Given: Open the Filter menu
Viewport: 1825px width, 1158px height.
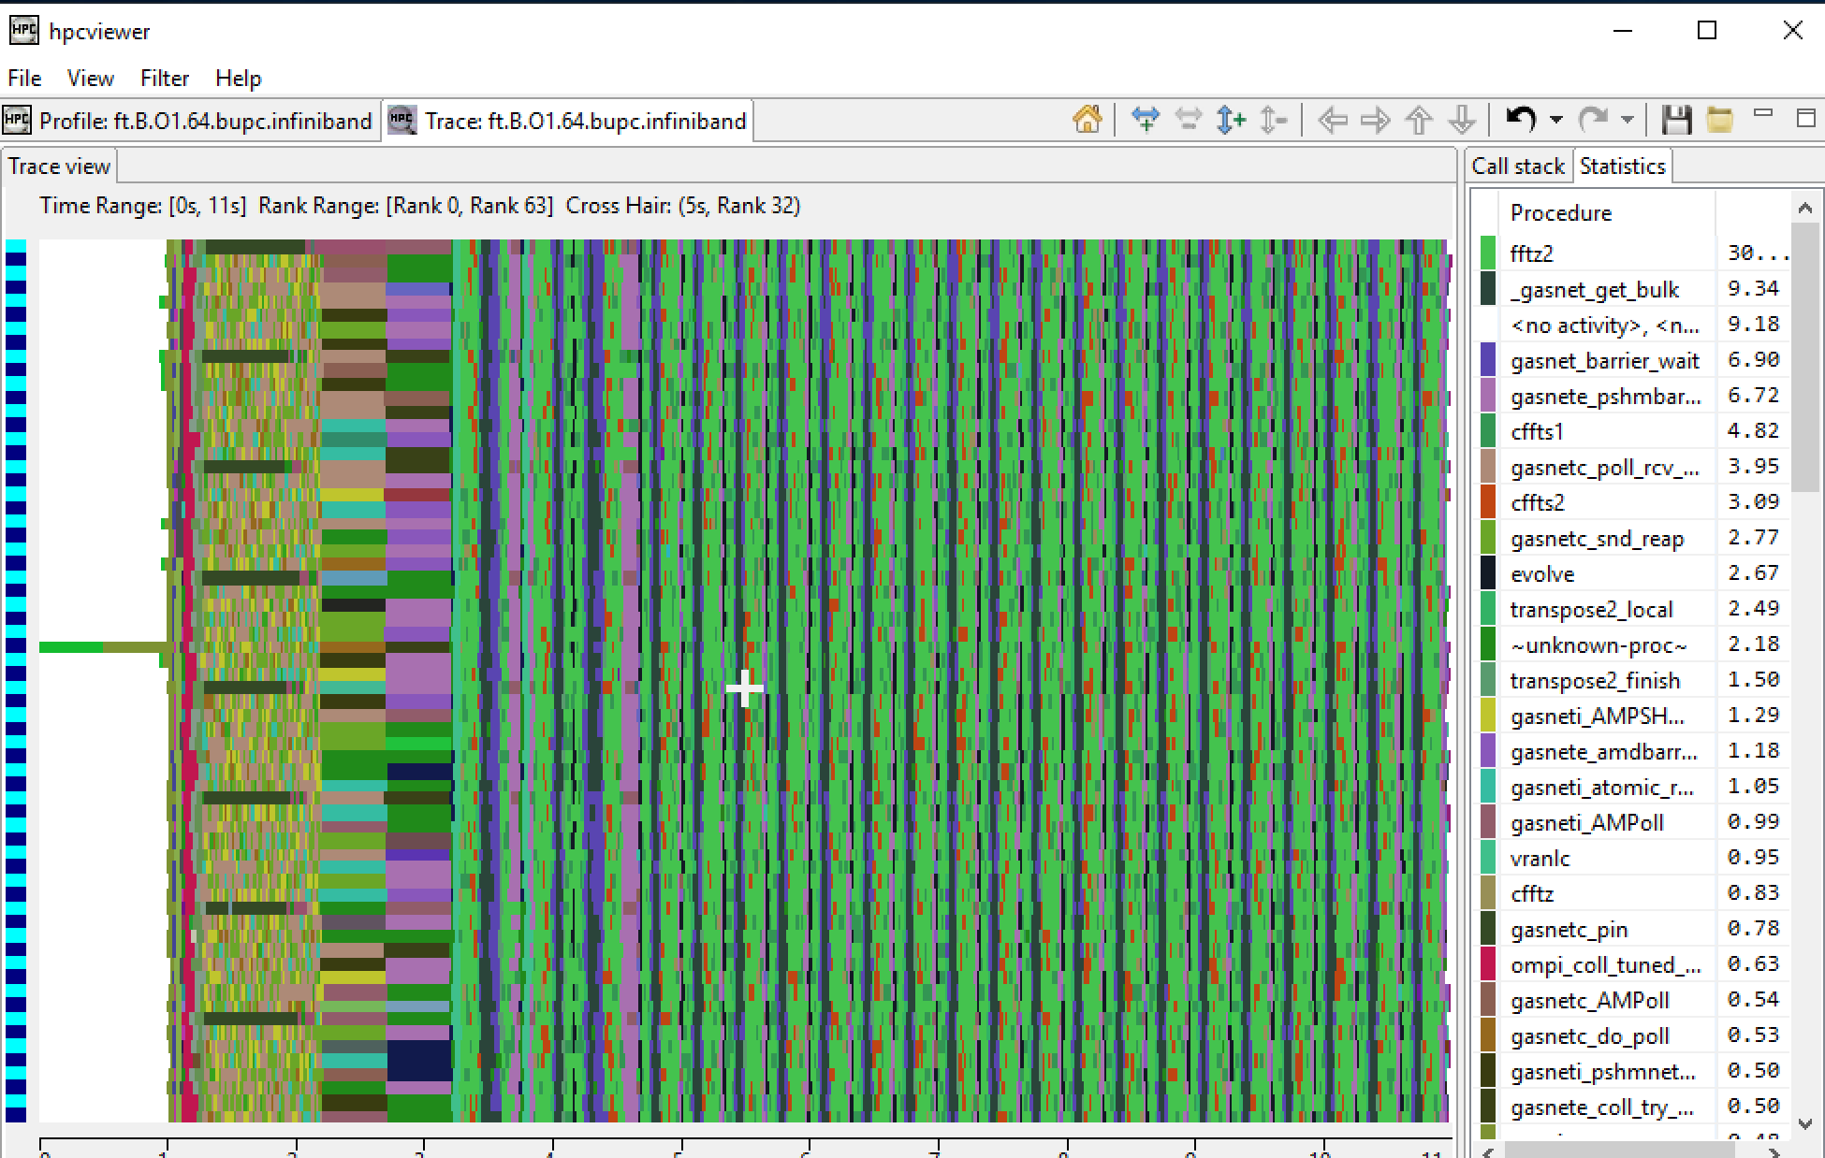Looking at the screenshot, I should tap(164, 79).
